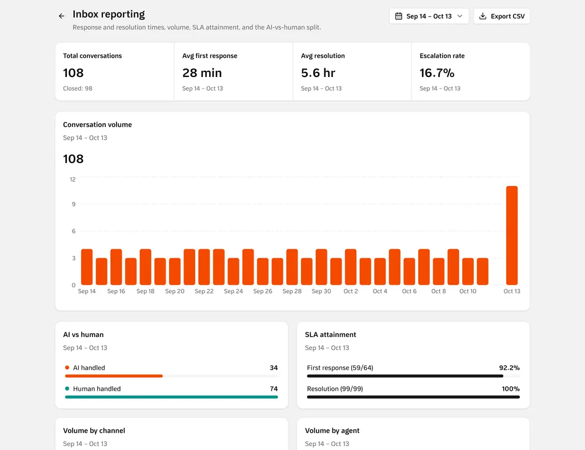Click the download icon next to Export CSV
Screen dimensions: 585x450
coord(483,16)
